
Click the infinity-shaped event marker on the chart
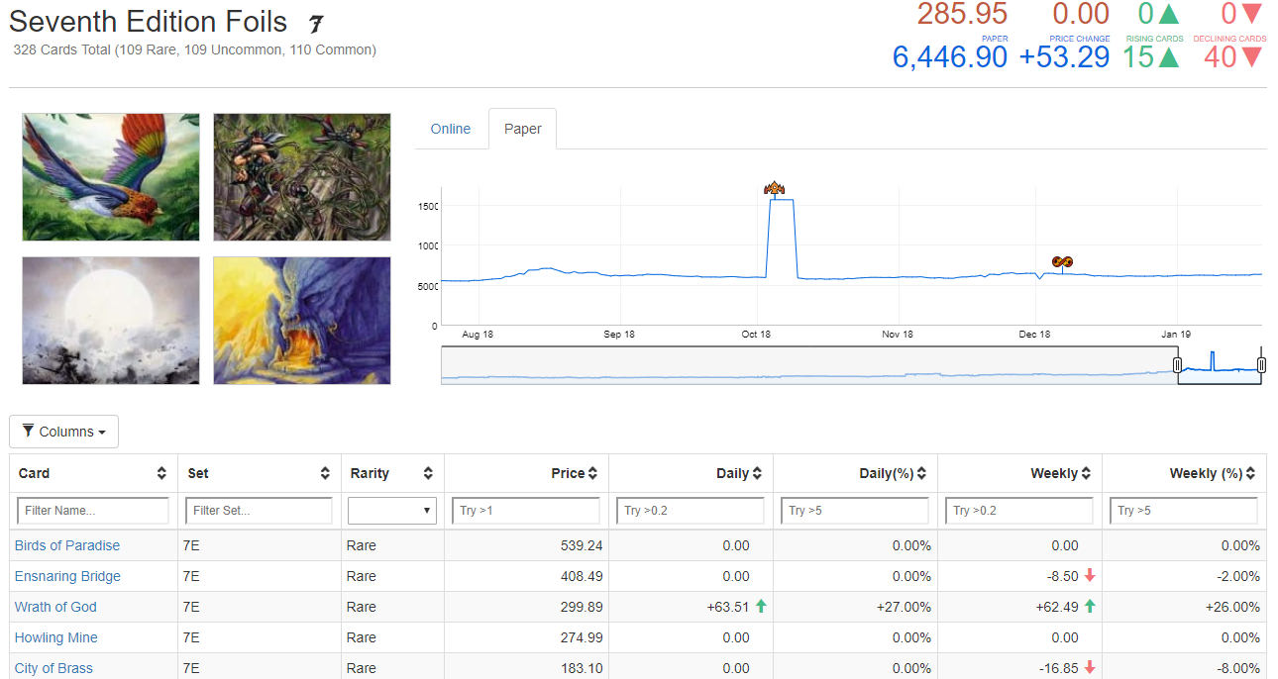pos(1062,262)
